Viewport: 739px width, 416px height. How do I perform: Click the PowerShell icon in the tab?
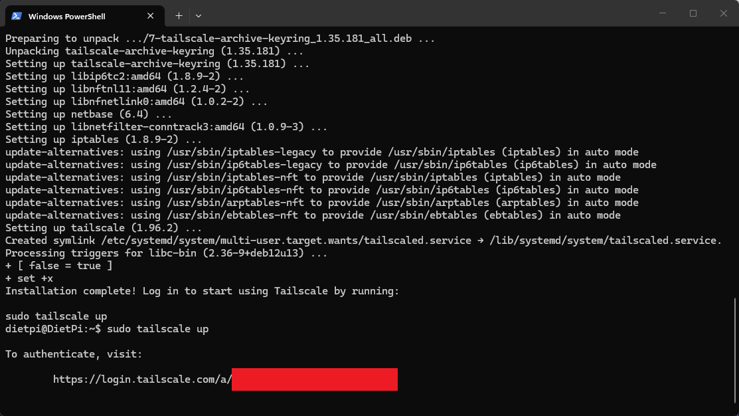16,16
